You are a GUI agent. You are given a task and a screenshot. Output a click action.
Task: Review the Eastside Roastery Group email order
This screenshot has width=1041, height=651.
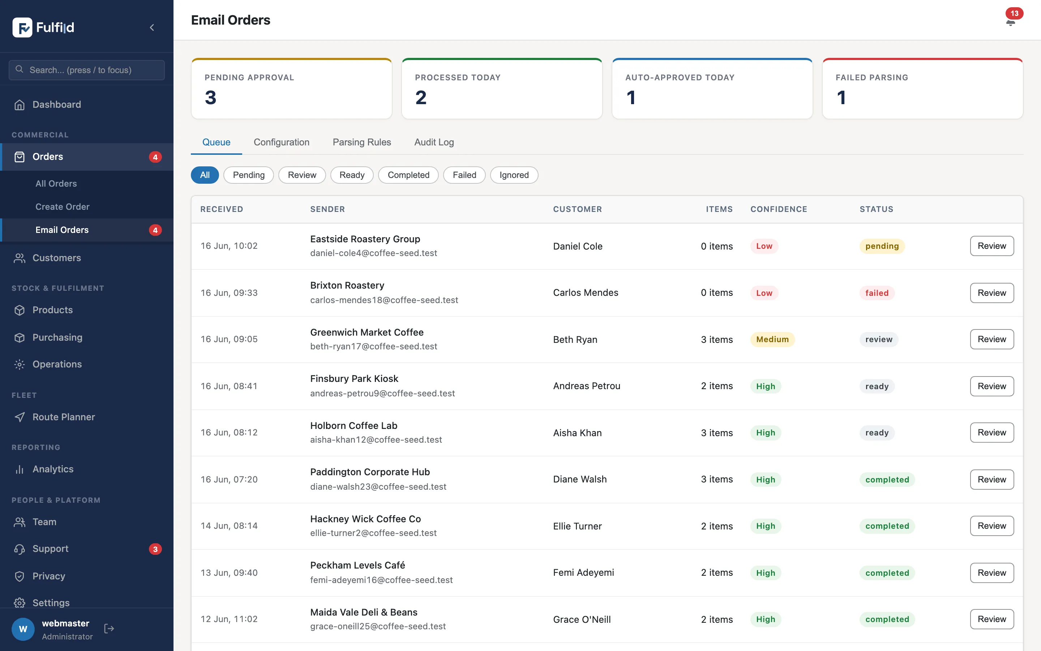click(x=992, y=246)
